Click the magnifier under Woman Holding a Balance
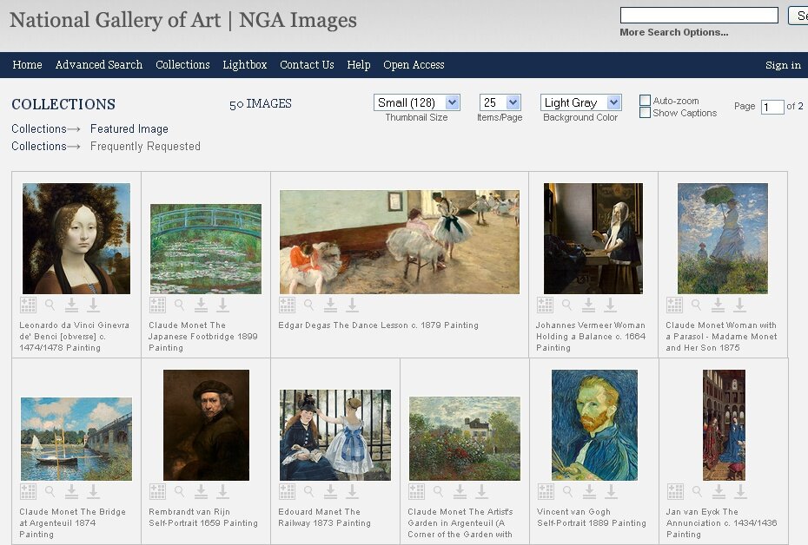The width and height of the screenshot is (808, 545). 566,305
